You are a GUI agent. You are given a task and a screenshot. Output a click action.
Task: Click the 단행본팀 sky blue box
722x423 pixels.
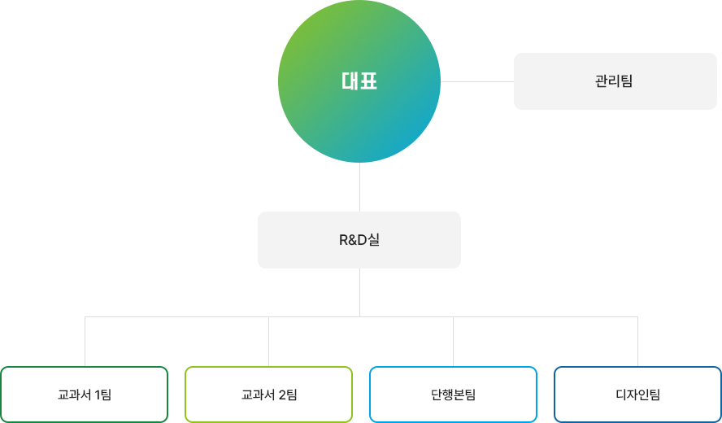coord(453,395)
